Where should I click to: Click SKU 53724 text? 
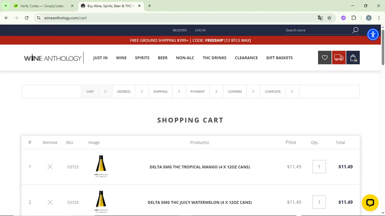pyautogui.click(x=73, y=202)
